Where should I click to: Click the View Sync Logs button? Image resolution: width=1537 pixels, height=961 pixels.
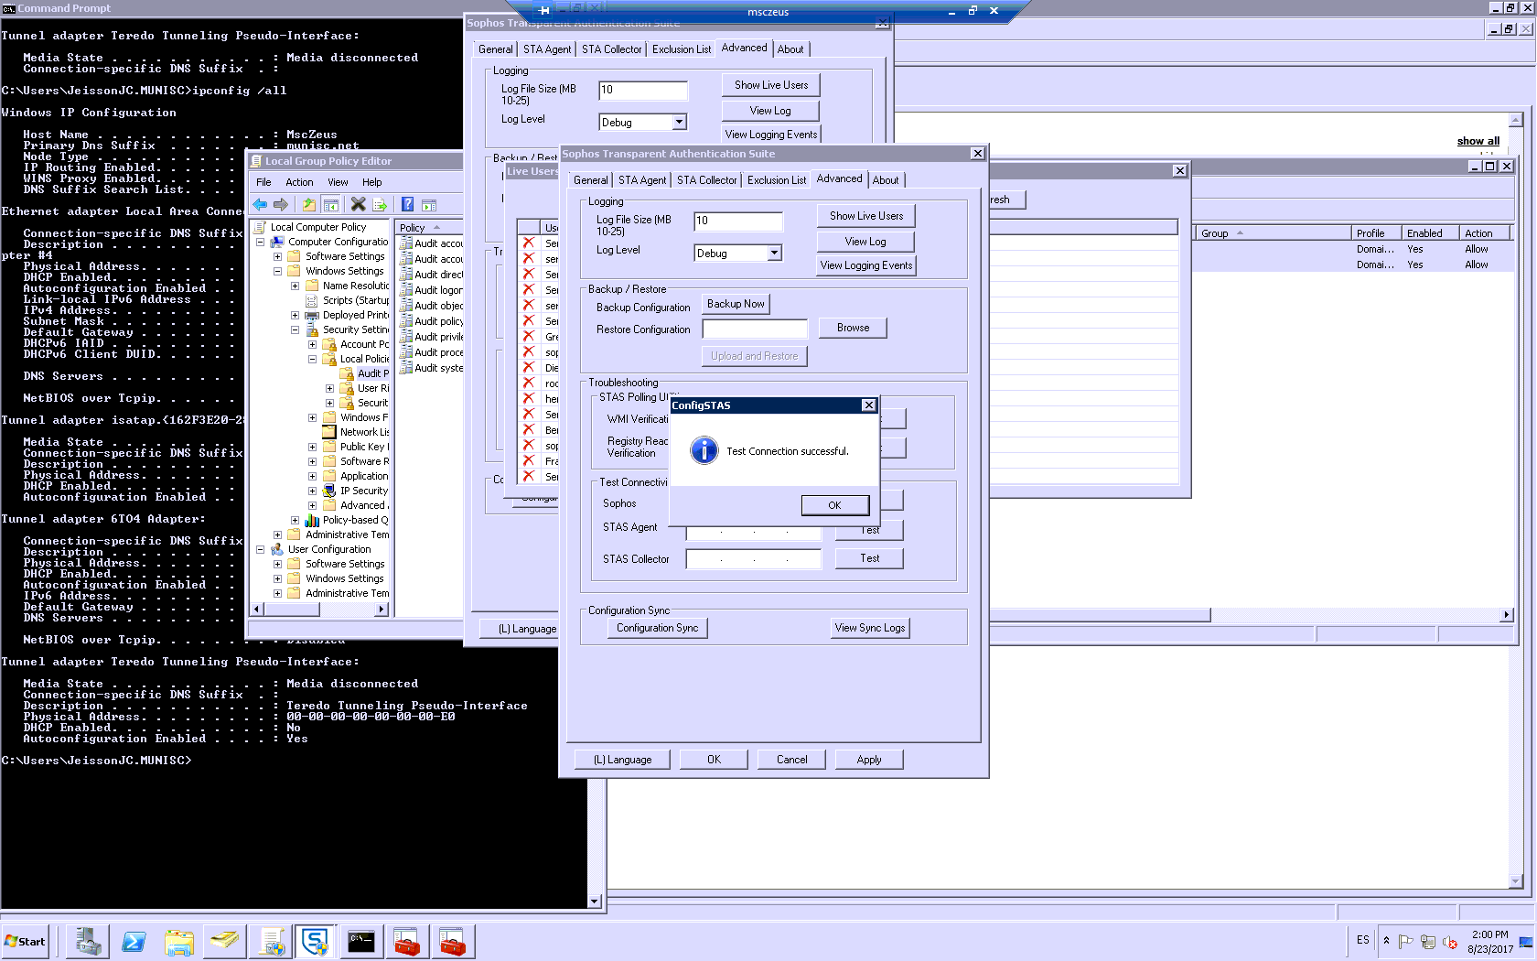pyautogui.click(x=869, y=628)
